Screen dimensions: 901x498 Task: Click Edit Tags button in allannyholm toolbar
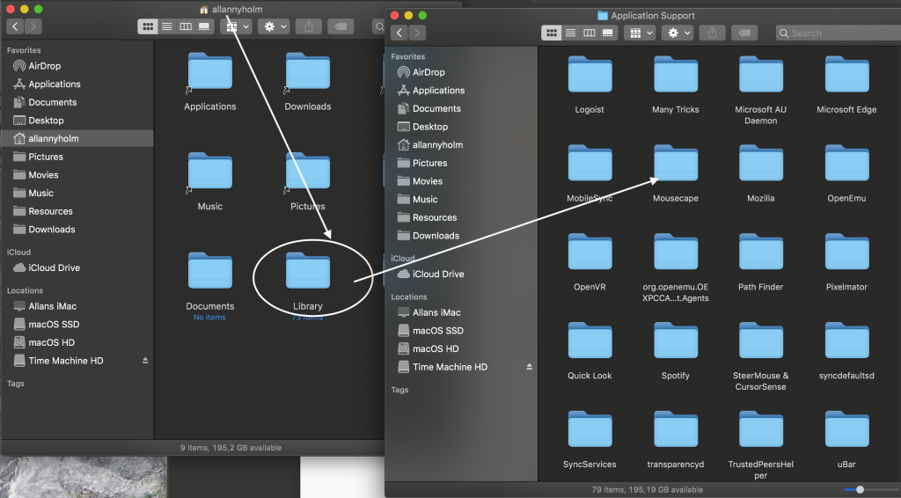pyautogui.click(x=341, y=26)
